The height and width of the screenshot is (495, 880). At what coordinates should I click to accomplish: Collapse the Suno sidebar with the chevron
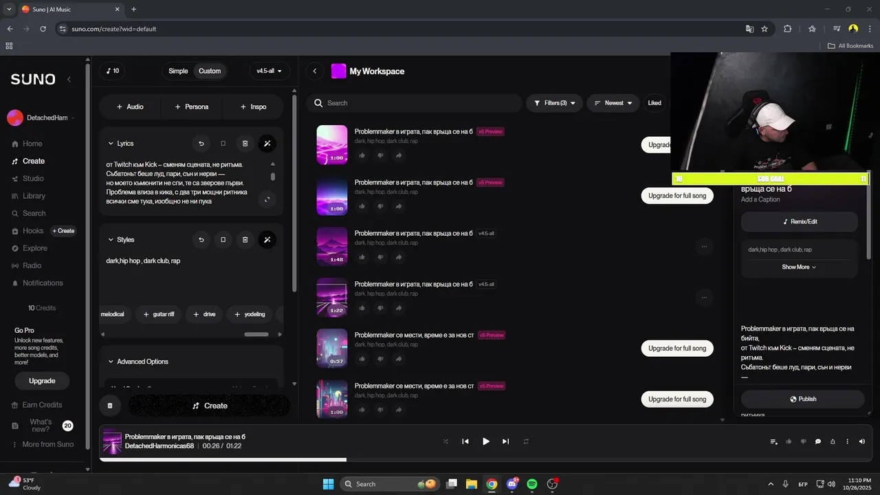click(69, 79)
